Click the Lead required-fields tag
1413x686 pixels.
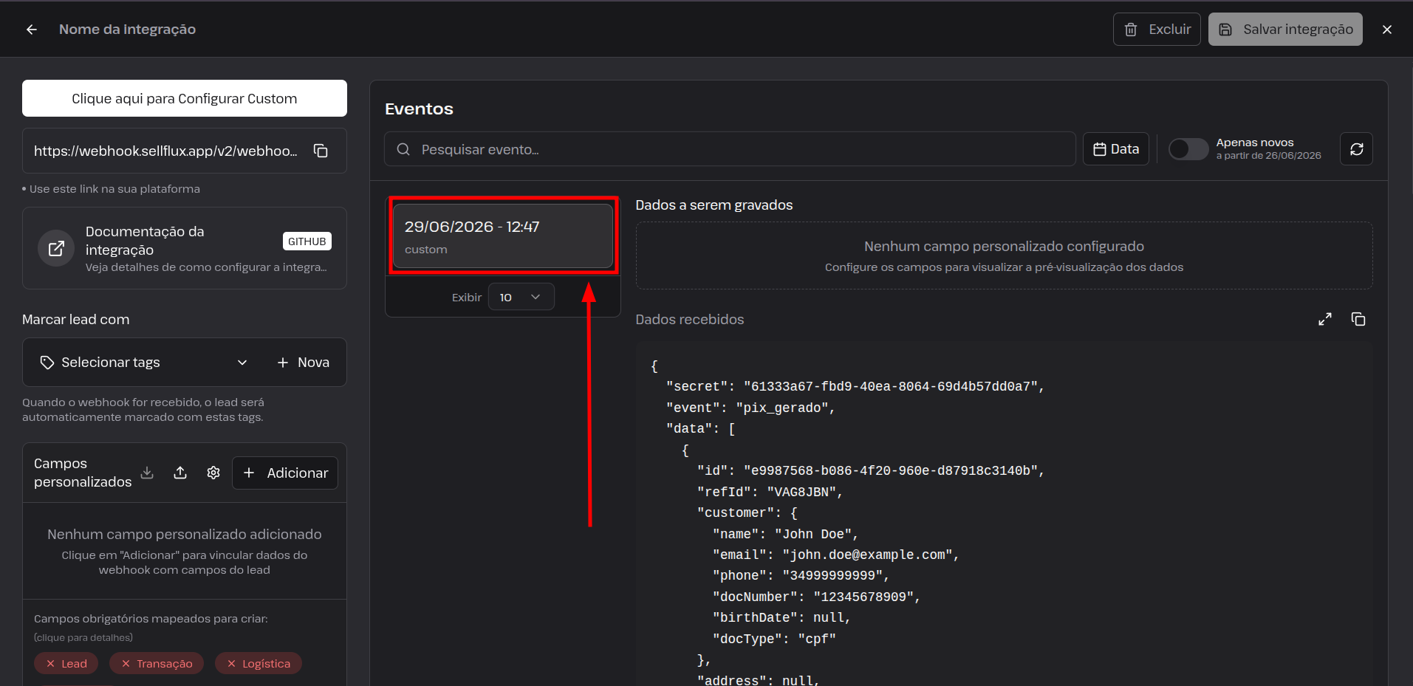tap(66, 664)
